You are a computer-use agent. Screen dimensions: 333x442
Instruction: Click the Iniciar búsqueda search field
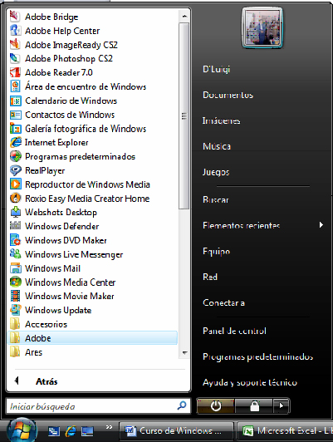pyautogui.click(x=98, y=406)
